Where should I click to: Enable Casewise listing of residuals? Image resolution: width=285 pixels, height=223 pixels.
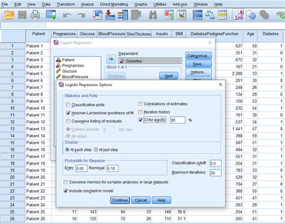coord(68,121)
